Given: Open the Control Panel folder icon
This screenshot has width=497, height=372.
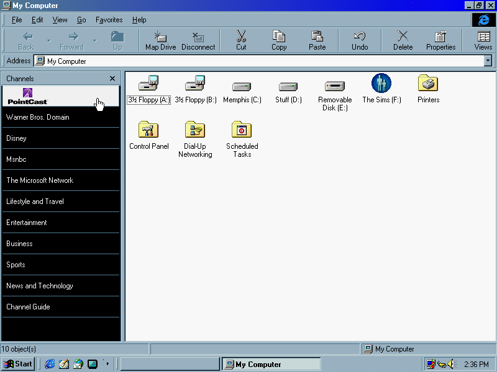Looking at the screenshot, I should coord(148,130).
